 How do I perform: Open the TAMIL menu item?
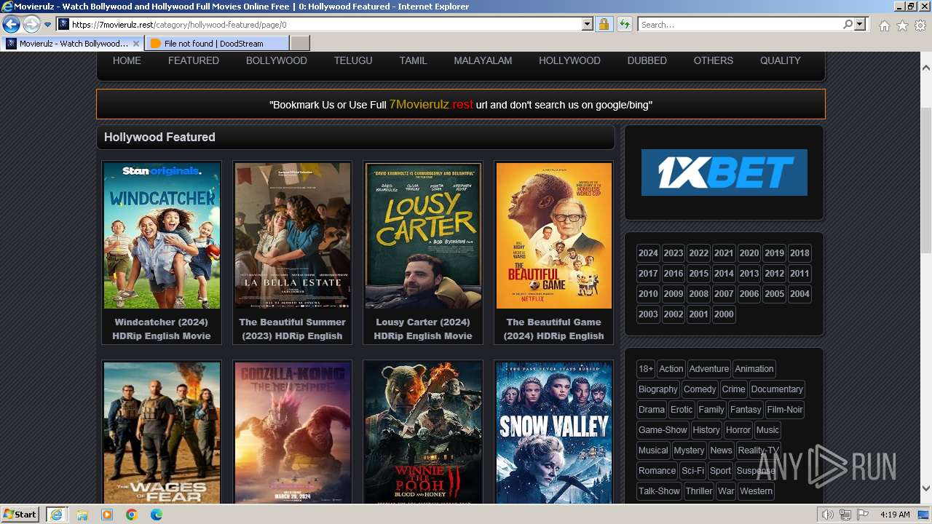413,60
